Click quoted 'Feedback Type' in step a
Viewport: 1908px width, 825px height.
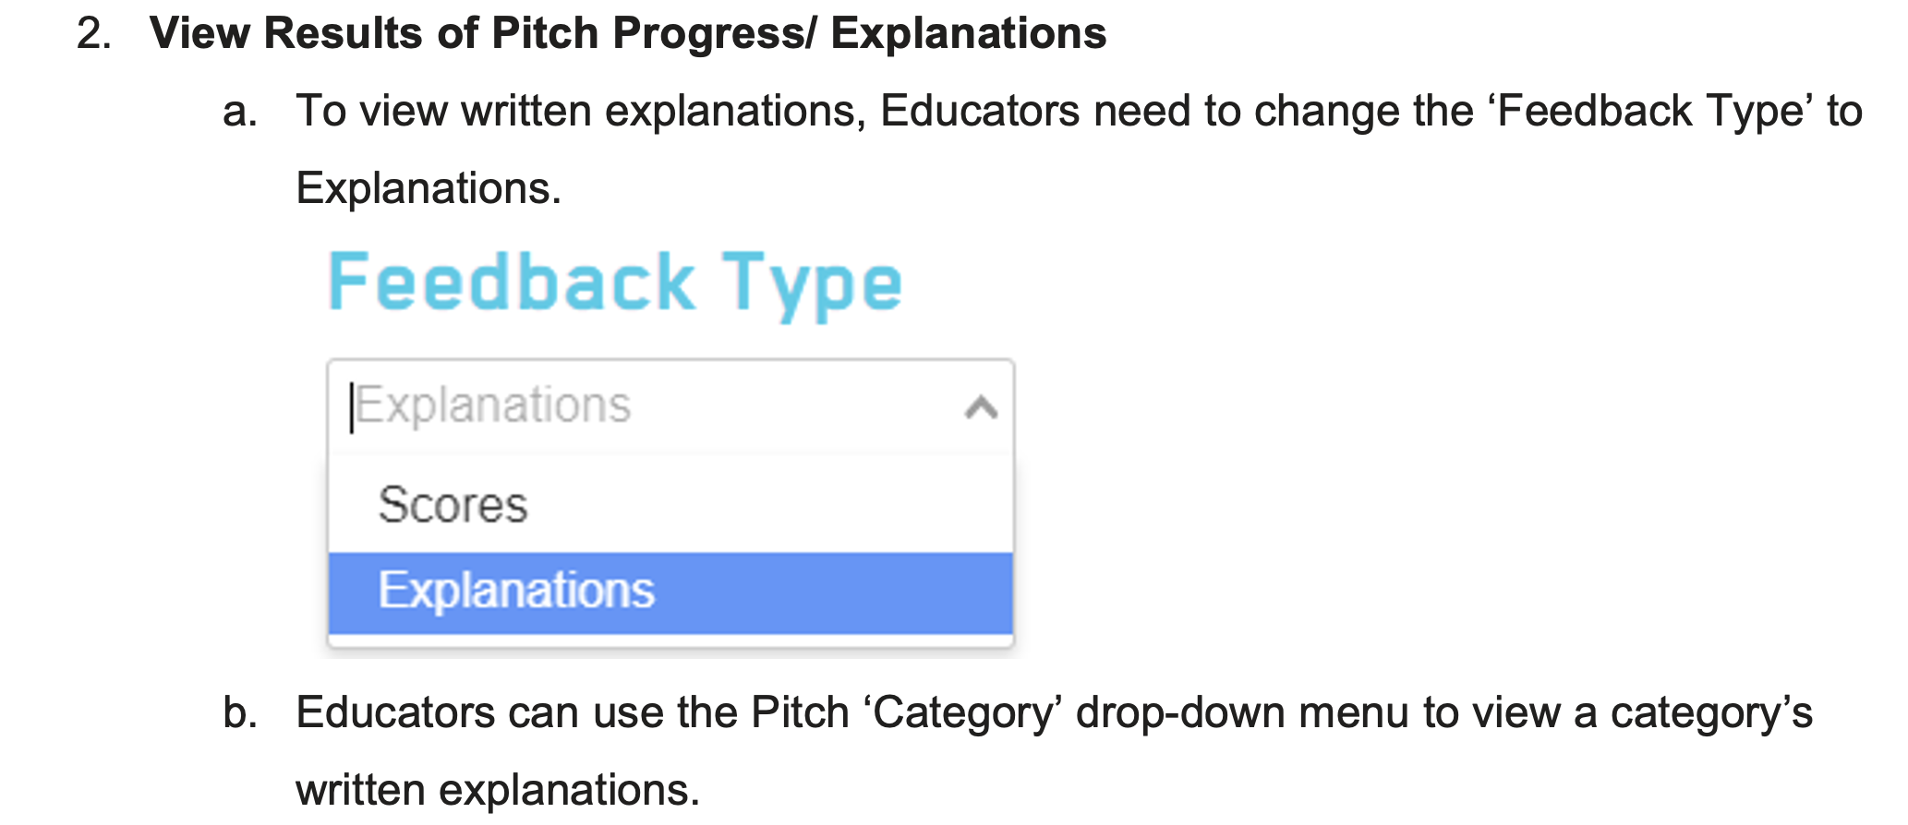pos(1649,112)
